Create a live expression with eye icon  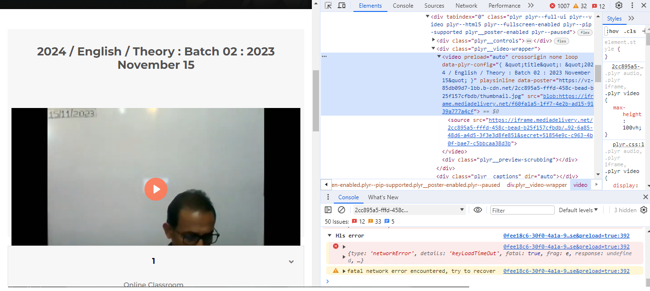[x=477, y=210]
